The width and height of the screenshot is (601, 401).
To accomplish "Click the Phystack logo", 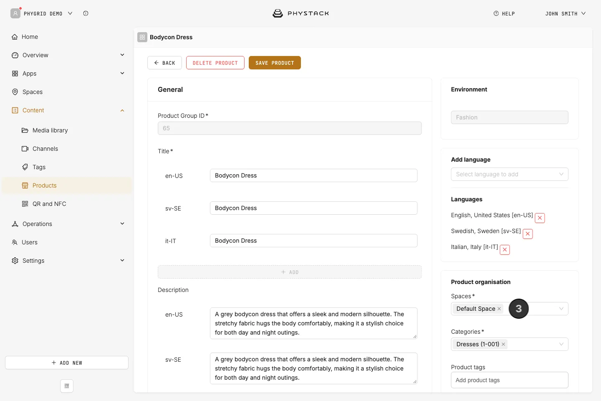I will pyautogui.click(x=300, y=13).
